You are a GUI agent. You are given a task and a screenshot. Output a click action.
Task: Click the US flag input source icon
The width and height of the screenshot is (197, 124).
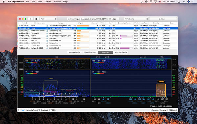tap(160, 2)
